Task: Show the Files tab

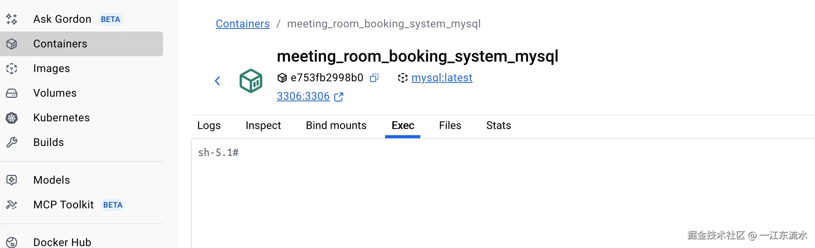Action: pos(450,126)
